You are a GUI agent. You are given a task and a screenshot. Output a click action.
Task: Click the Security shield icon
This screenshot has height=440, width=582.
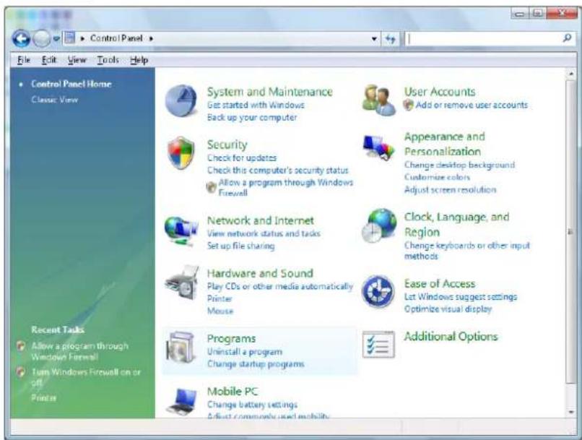[181, 153]
